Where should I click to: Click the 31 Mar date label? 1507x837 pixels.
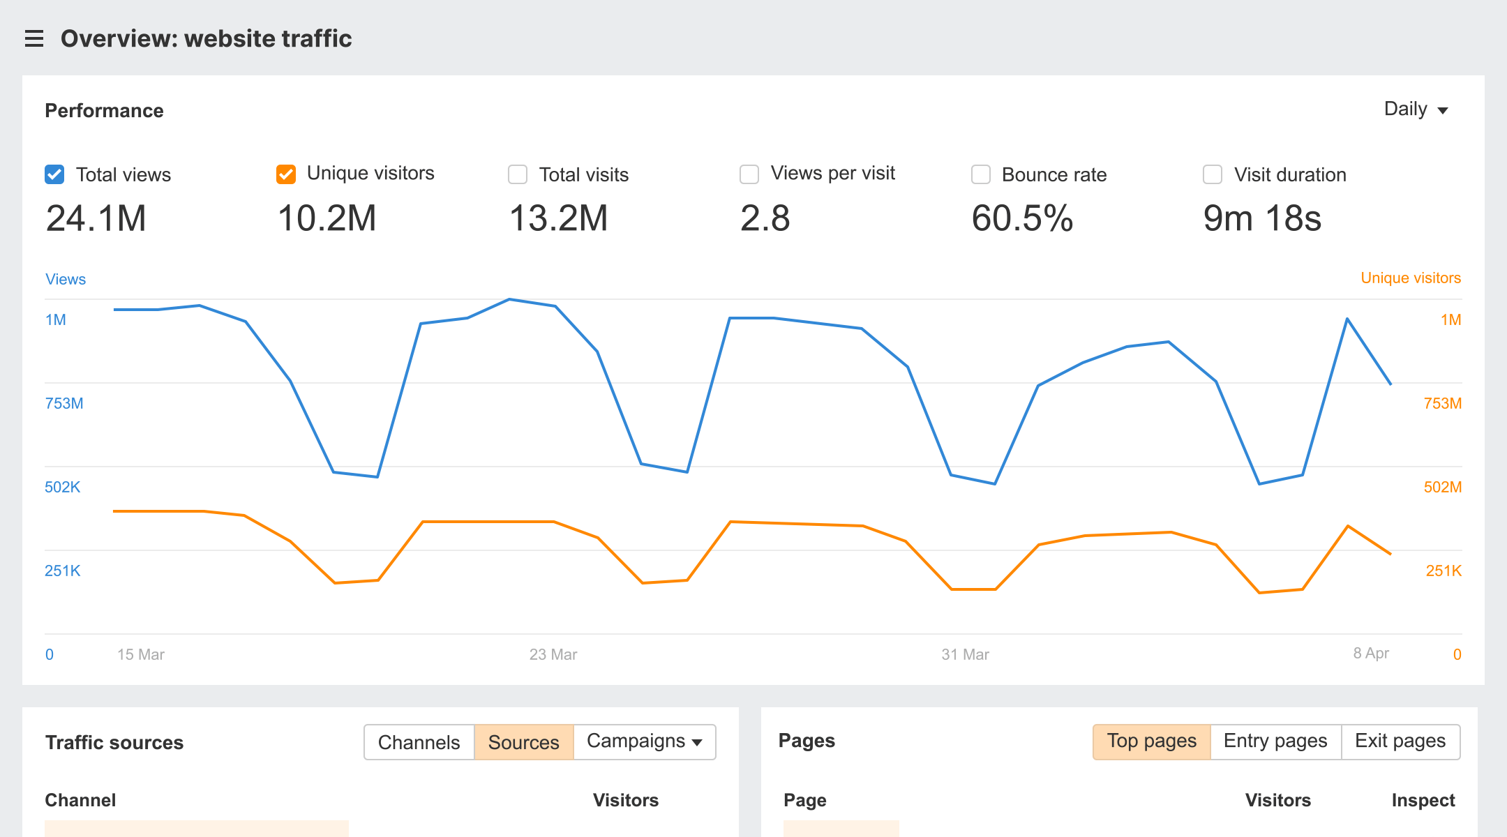pos(965,654)
